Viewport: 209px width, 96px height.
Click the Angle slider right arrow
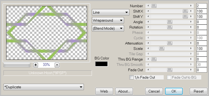[x=191, y=22]
